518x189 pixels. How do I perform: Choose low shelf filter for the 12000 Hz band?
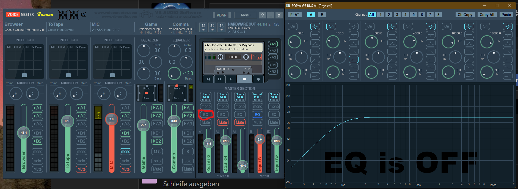(508, 68)
